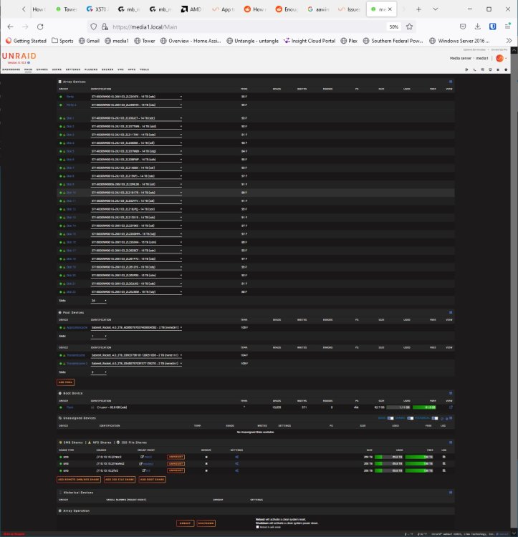
Task: Click Flash boot device used space bar
Action: click(399, 407)
